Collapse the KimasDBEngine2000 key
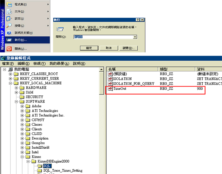The width and height of the screenshot is (222, 174). pyautogui.click(x=28, y=161)
